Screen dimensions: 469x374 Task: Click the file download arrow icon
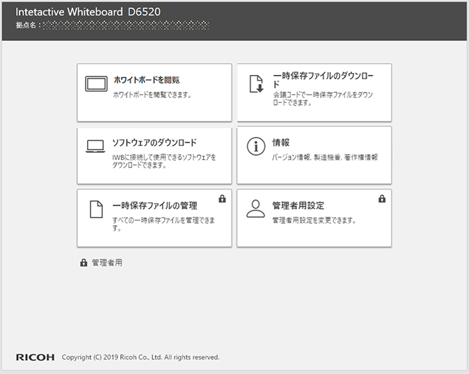click(256, 84)
